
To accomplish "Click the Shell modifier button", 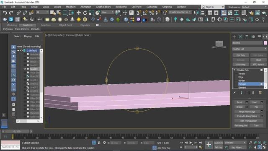I will (258, 60).
